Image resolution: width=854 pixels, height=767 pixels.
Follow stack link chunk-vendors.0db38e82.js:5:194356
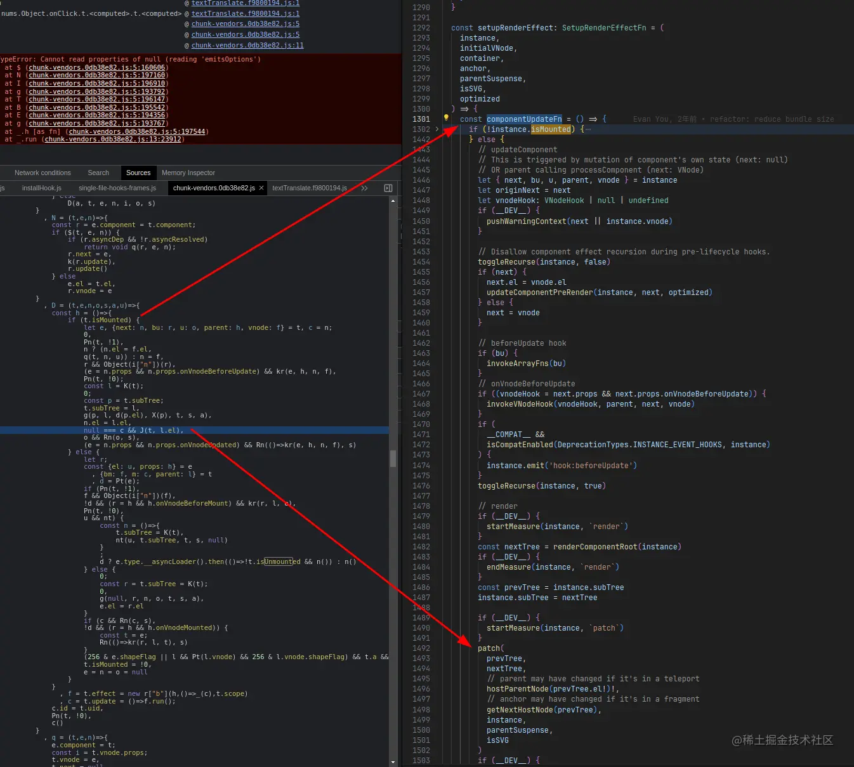point(97,115)
